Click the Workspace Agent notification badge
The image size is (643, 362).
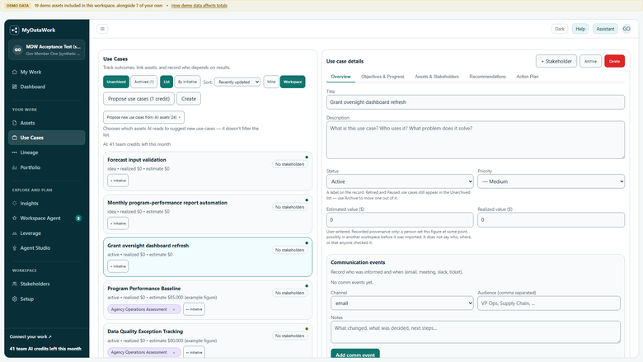point(78,218)
